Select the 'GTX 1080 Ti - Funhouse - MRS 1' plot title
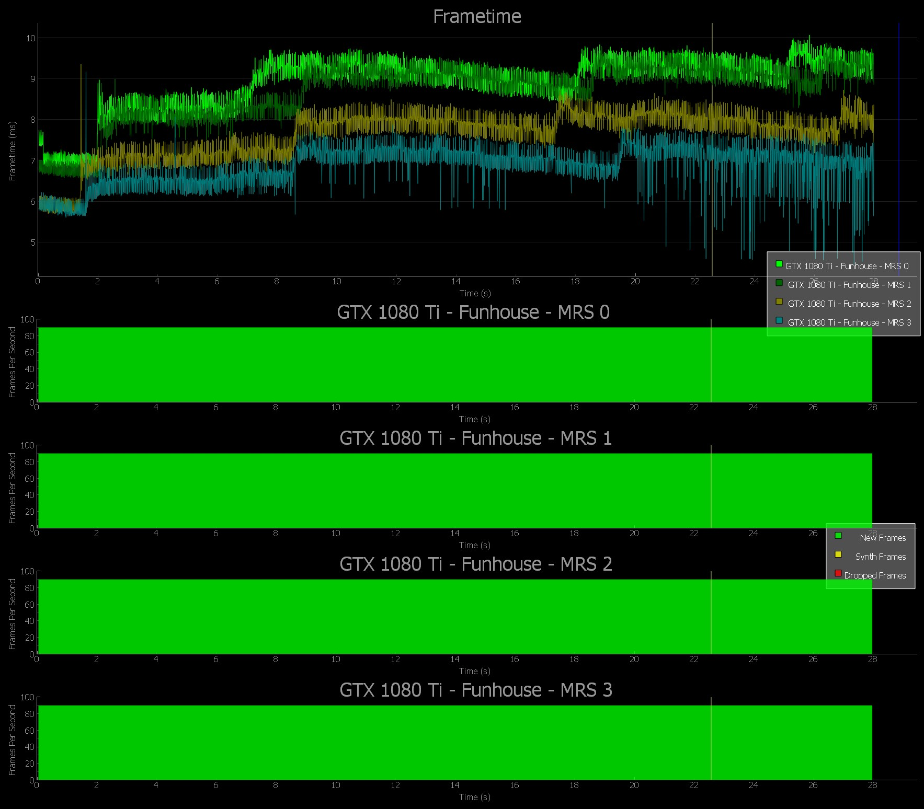Image resolution: width=924 pixels, height=809 pixels. tap(475, 438)
